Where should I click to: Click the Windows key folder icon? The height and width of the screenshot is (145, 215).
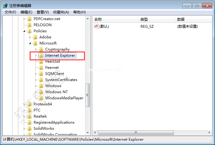(x=41, y=86)
